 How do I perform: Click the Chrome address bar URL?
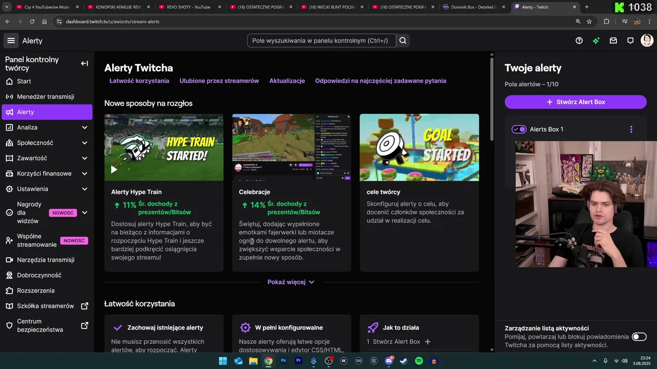[x=112, y=22]
